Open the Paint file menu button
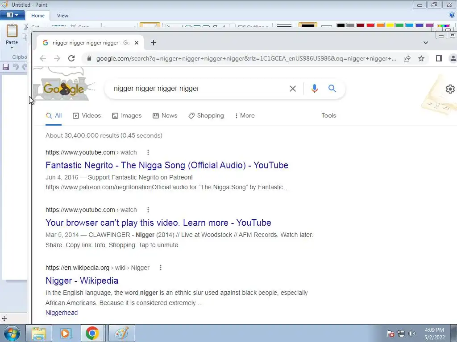 click(12, 15)
